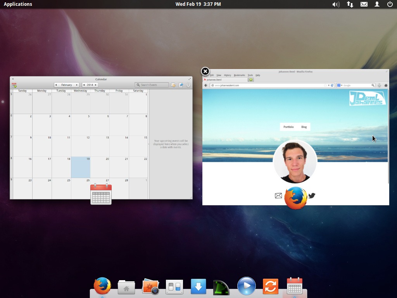This screenshot has width=397, height=298.
Task: Open the location bar history dropdown
Action: pos(328,85)
